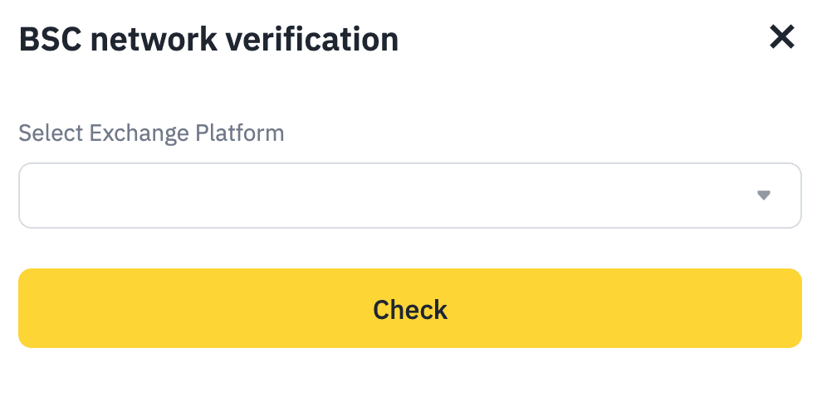The width and height of the screenshot is (822, 401).
Task: Dismiss the verification popup with the X
Action: coord(782,37)
